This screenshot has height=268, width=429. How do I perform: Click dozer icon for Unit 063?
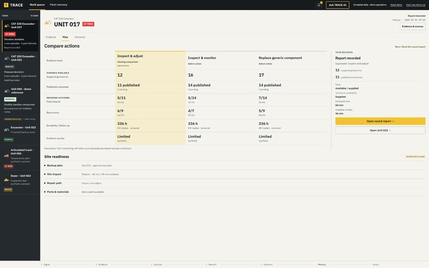pyautogui.click(x=6, y=180)
